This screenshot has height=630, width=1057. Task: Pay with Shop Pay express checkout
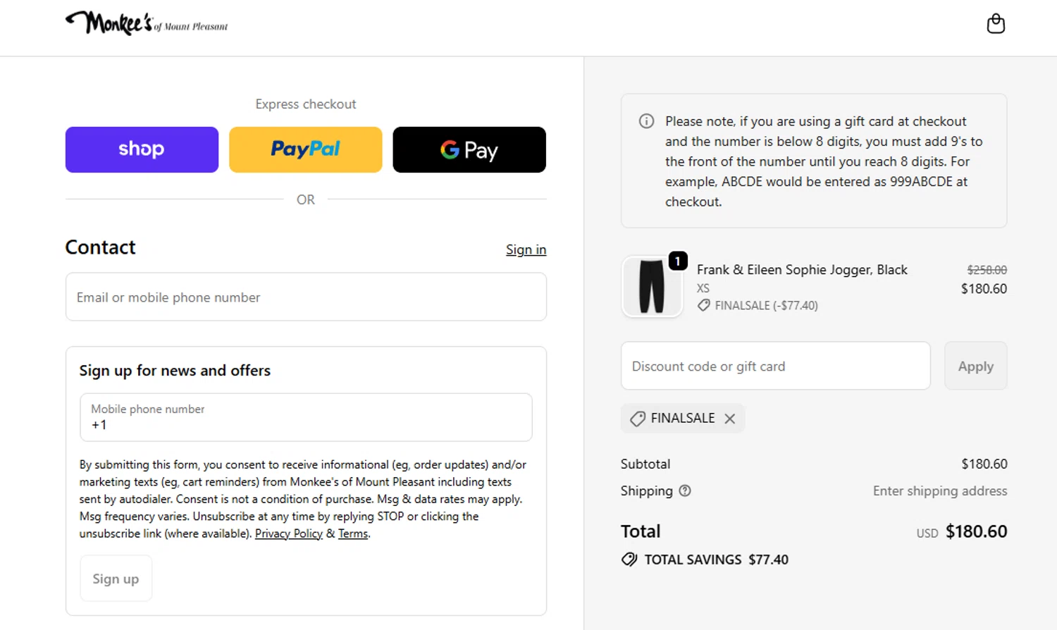click(142, 149)
